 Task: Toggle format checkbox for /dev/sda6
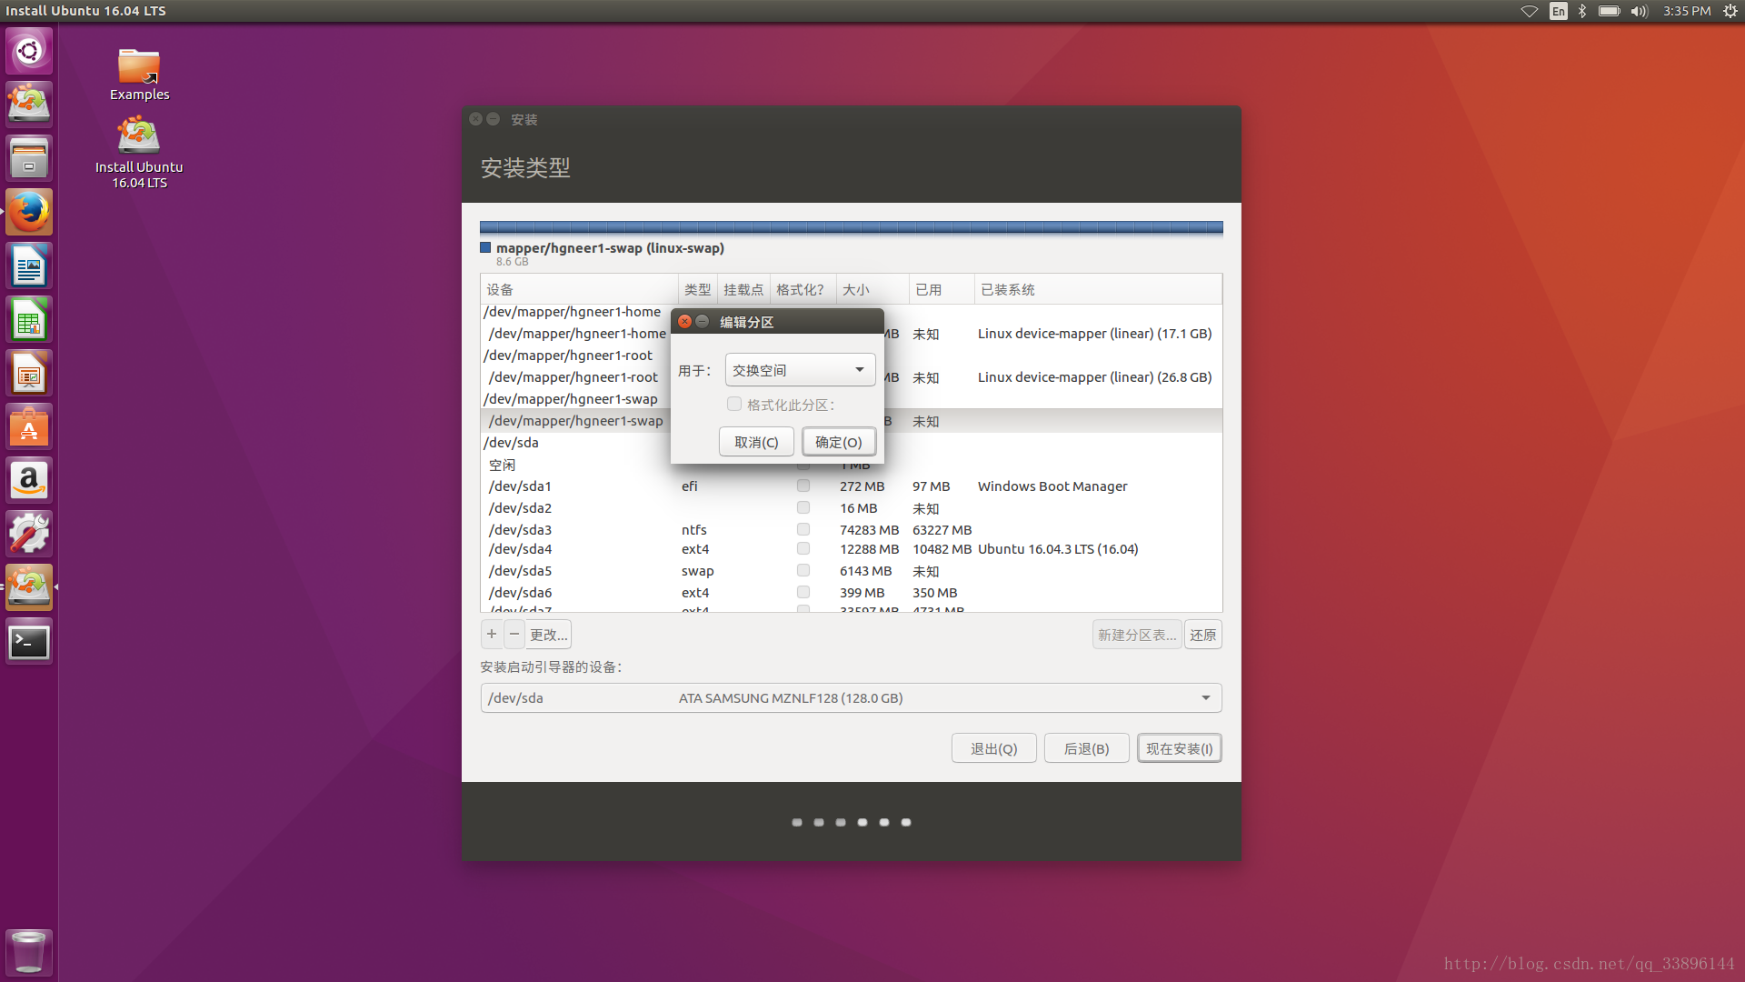(x=803, y=593)
